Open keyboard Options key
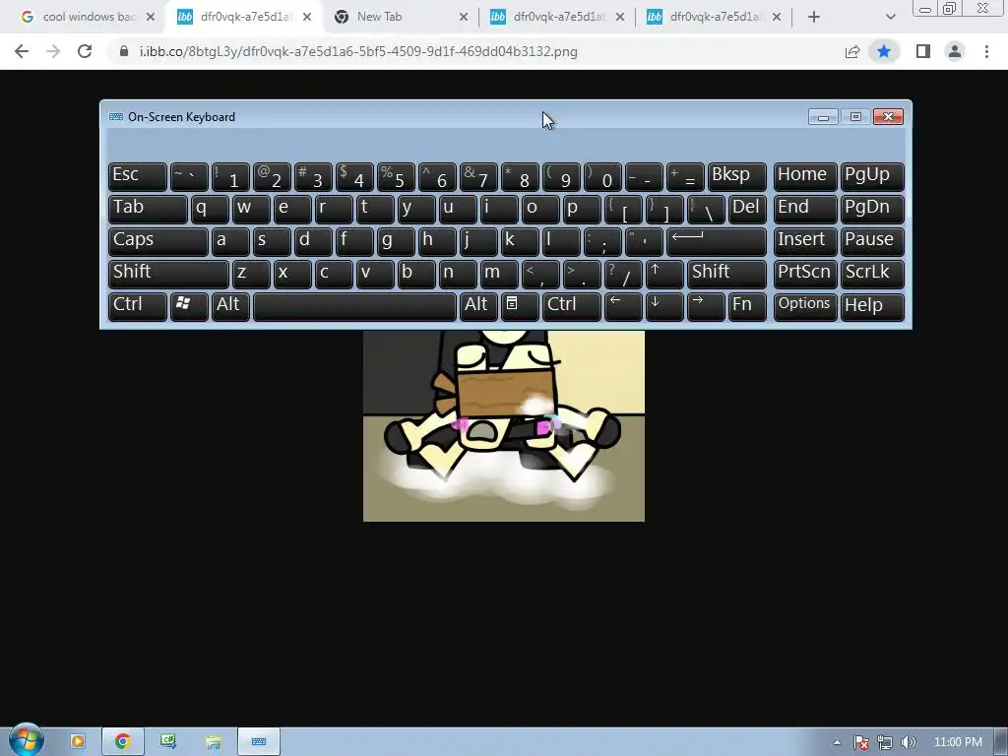The height and width of the screenshot is (756, 1008). [x=805, y=307]
